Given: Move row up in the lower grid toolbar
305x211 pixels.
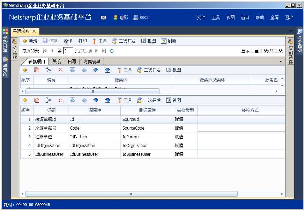Looking at the screenshot, I should coord(84,100).
